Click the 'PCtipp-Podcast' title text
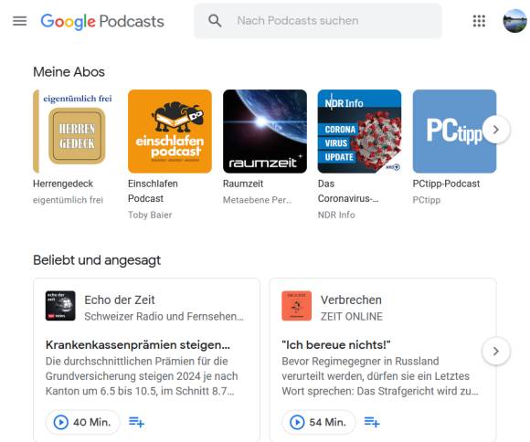530x442 pixels. click(x=446, y=184)
